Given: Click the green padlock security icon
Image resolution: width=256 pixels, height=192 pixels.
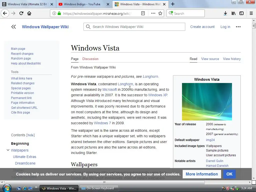Looking at the screenshot, I should click(59, 13).
